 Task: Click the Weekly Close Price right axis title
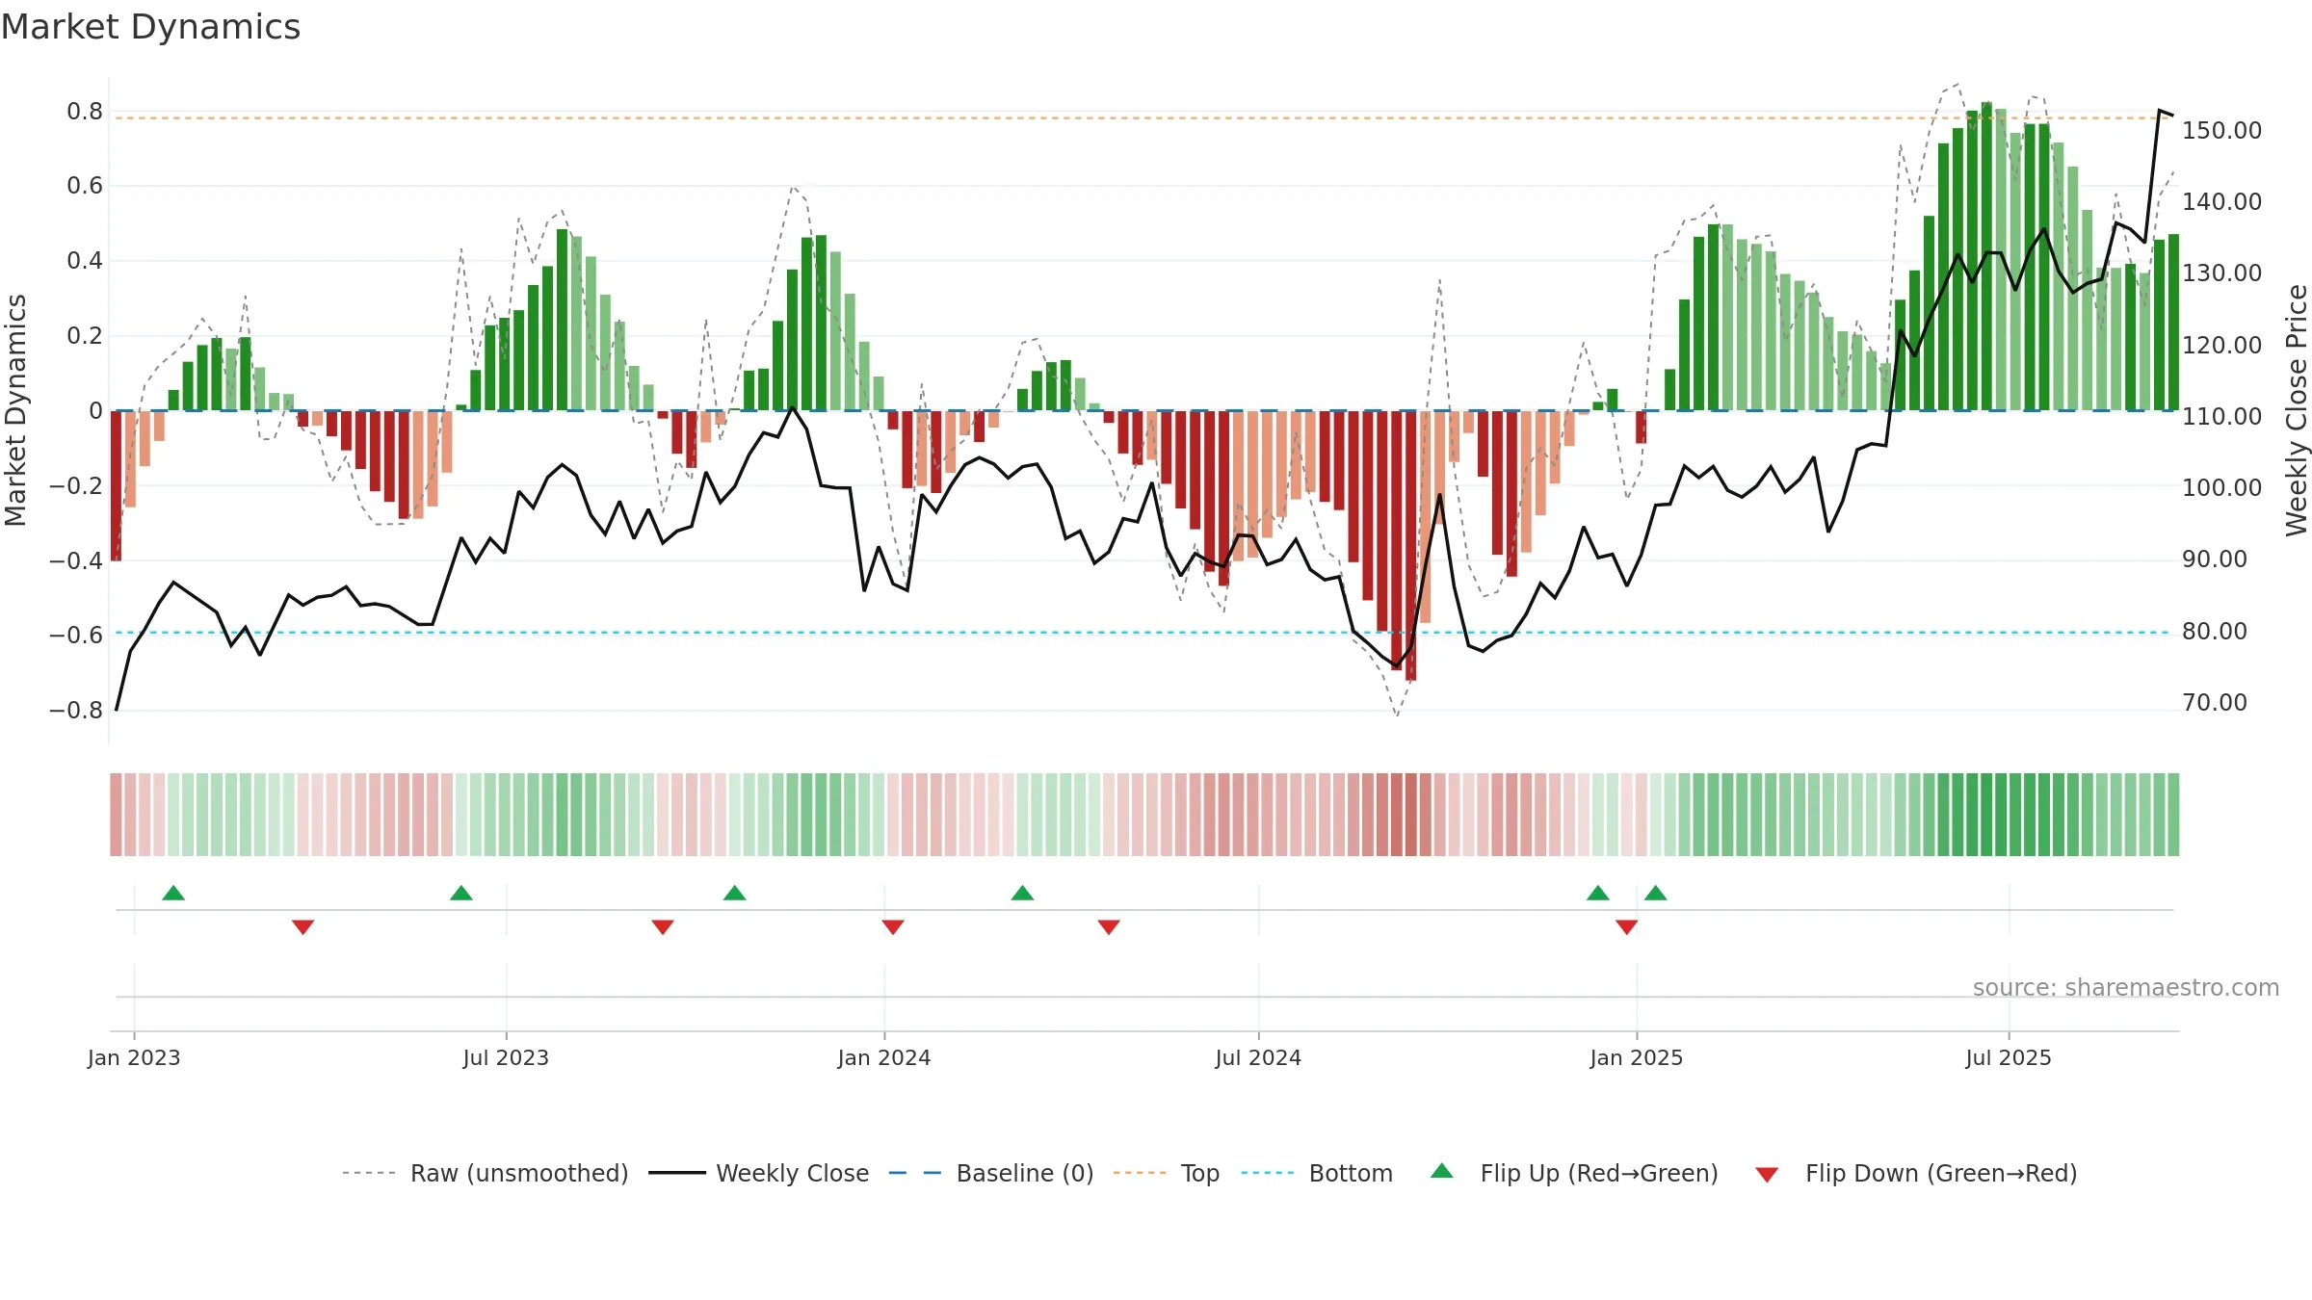pyautogui.click(x=2297, y=410)
